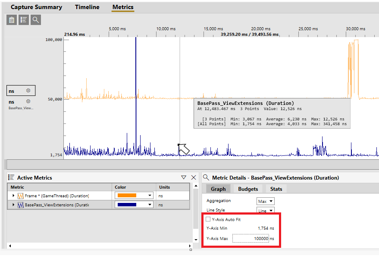Expand the Frame * (GameThread) metric row
Image resolution: width=379 pixels, height=256 pixels.
tap(13, 196)
